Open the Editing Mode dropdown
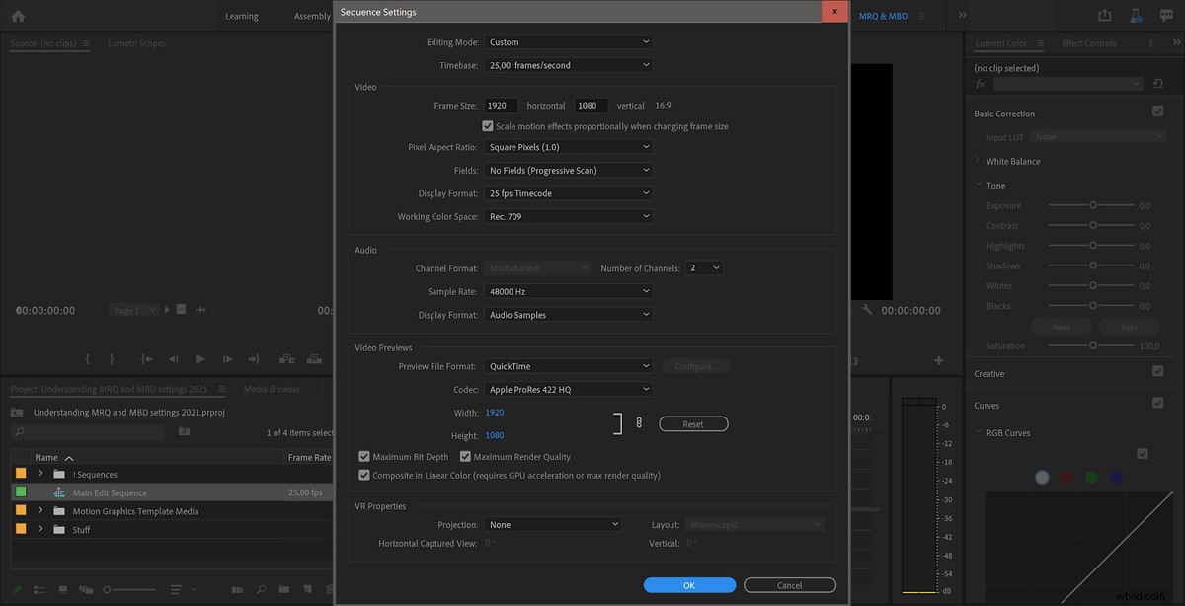1185x606 pixels. pos(568,42)
